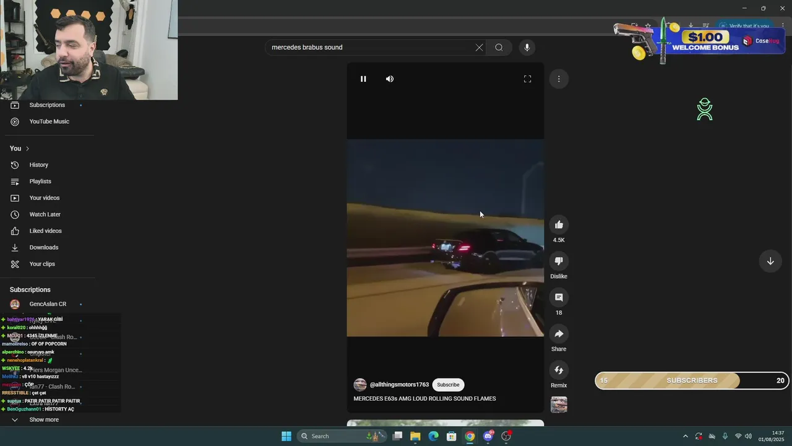
Task: Like the Short with 4.5K likes
Action: tap(559, 225)
